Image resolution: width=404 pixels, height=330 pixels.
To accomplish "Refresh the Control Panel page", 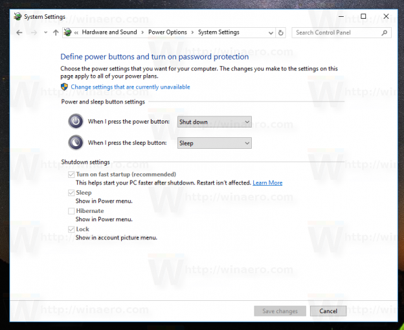I will (281, 33).
